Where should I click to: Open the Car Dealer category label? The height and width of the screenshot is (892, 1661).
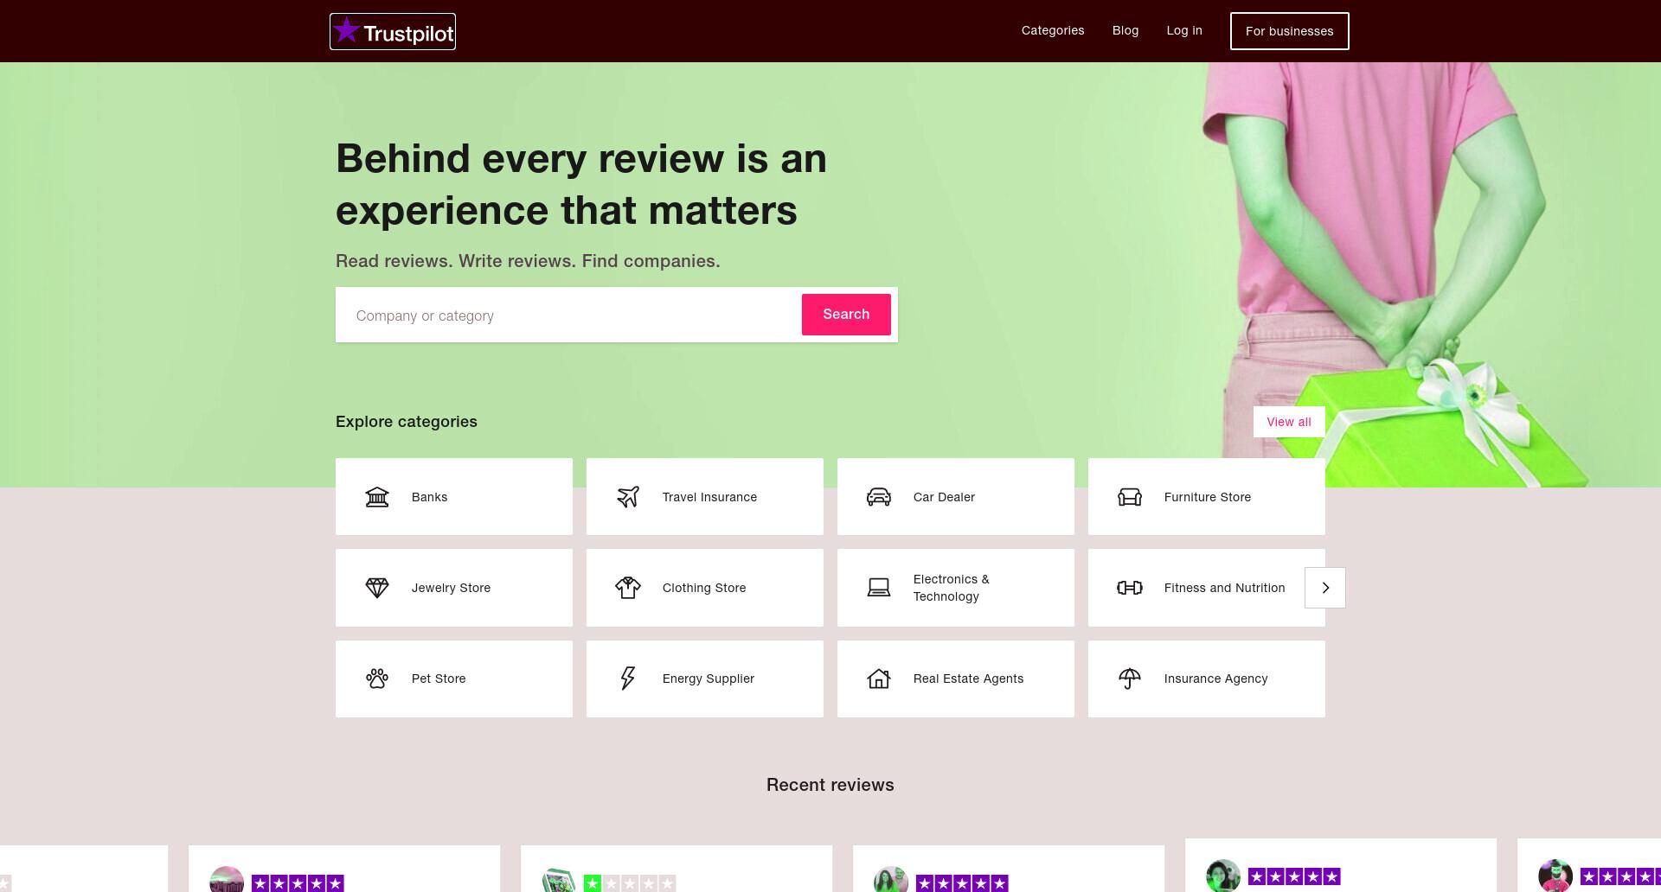[944, 497]
